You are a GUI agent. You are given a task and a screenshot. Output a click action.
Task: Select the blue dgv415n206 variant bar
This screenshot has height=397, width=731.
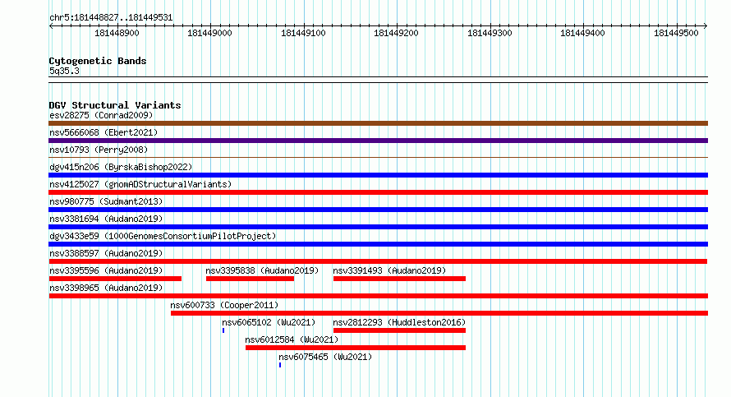pyautogui.click(x=378, y=175)
